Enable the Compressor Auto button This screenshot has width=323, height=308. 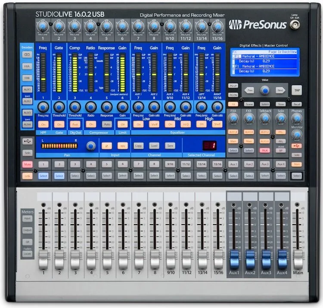(x=107, y=124)
